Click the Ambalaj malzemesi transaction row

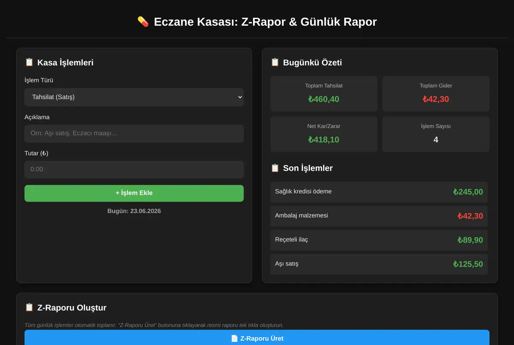pyautogui.click(x=379, y=216)
